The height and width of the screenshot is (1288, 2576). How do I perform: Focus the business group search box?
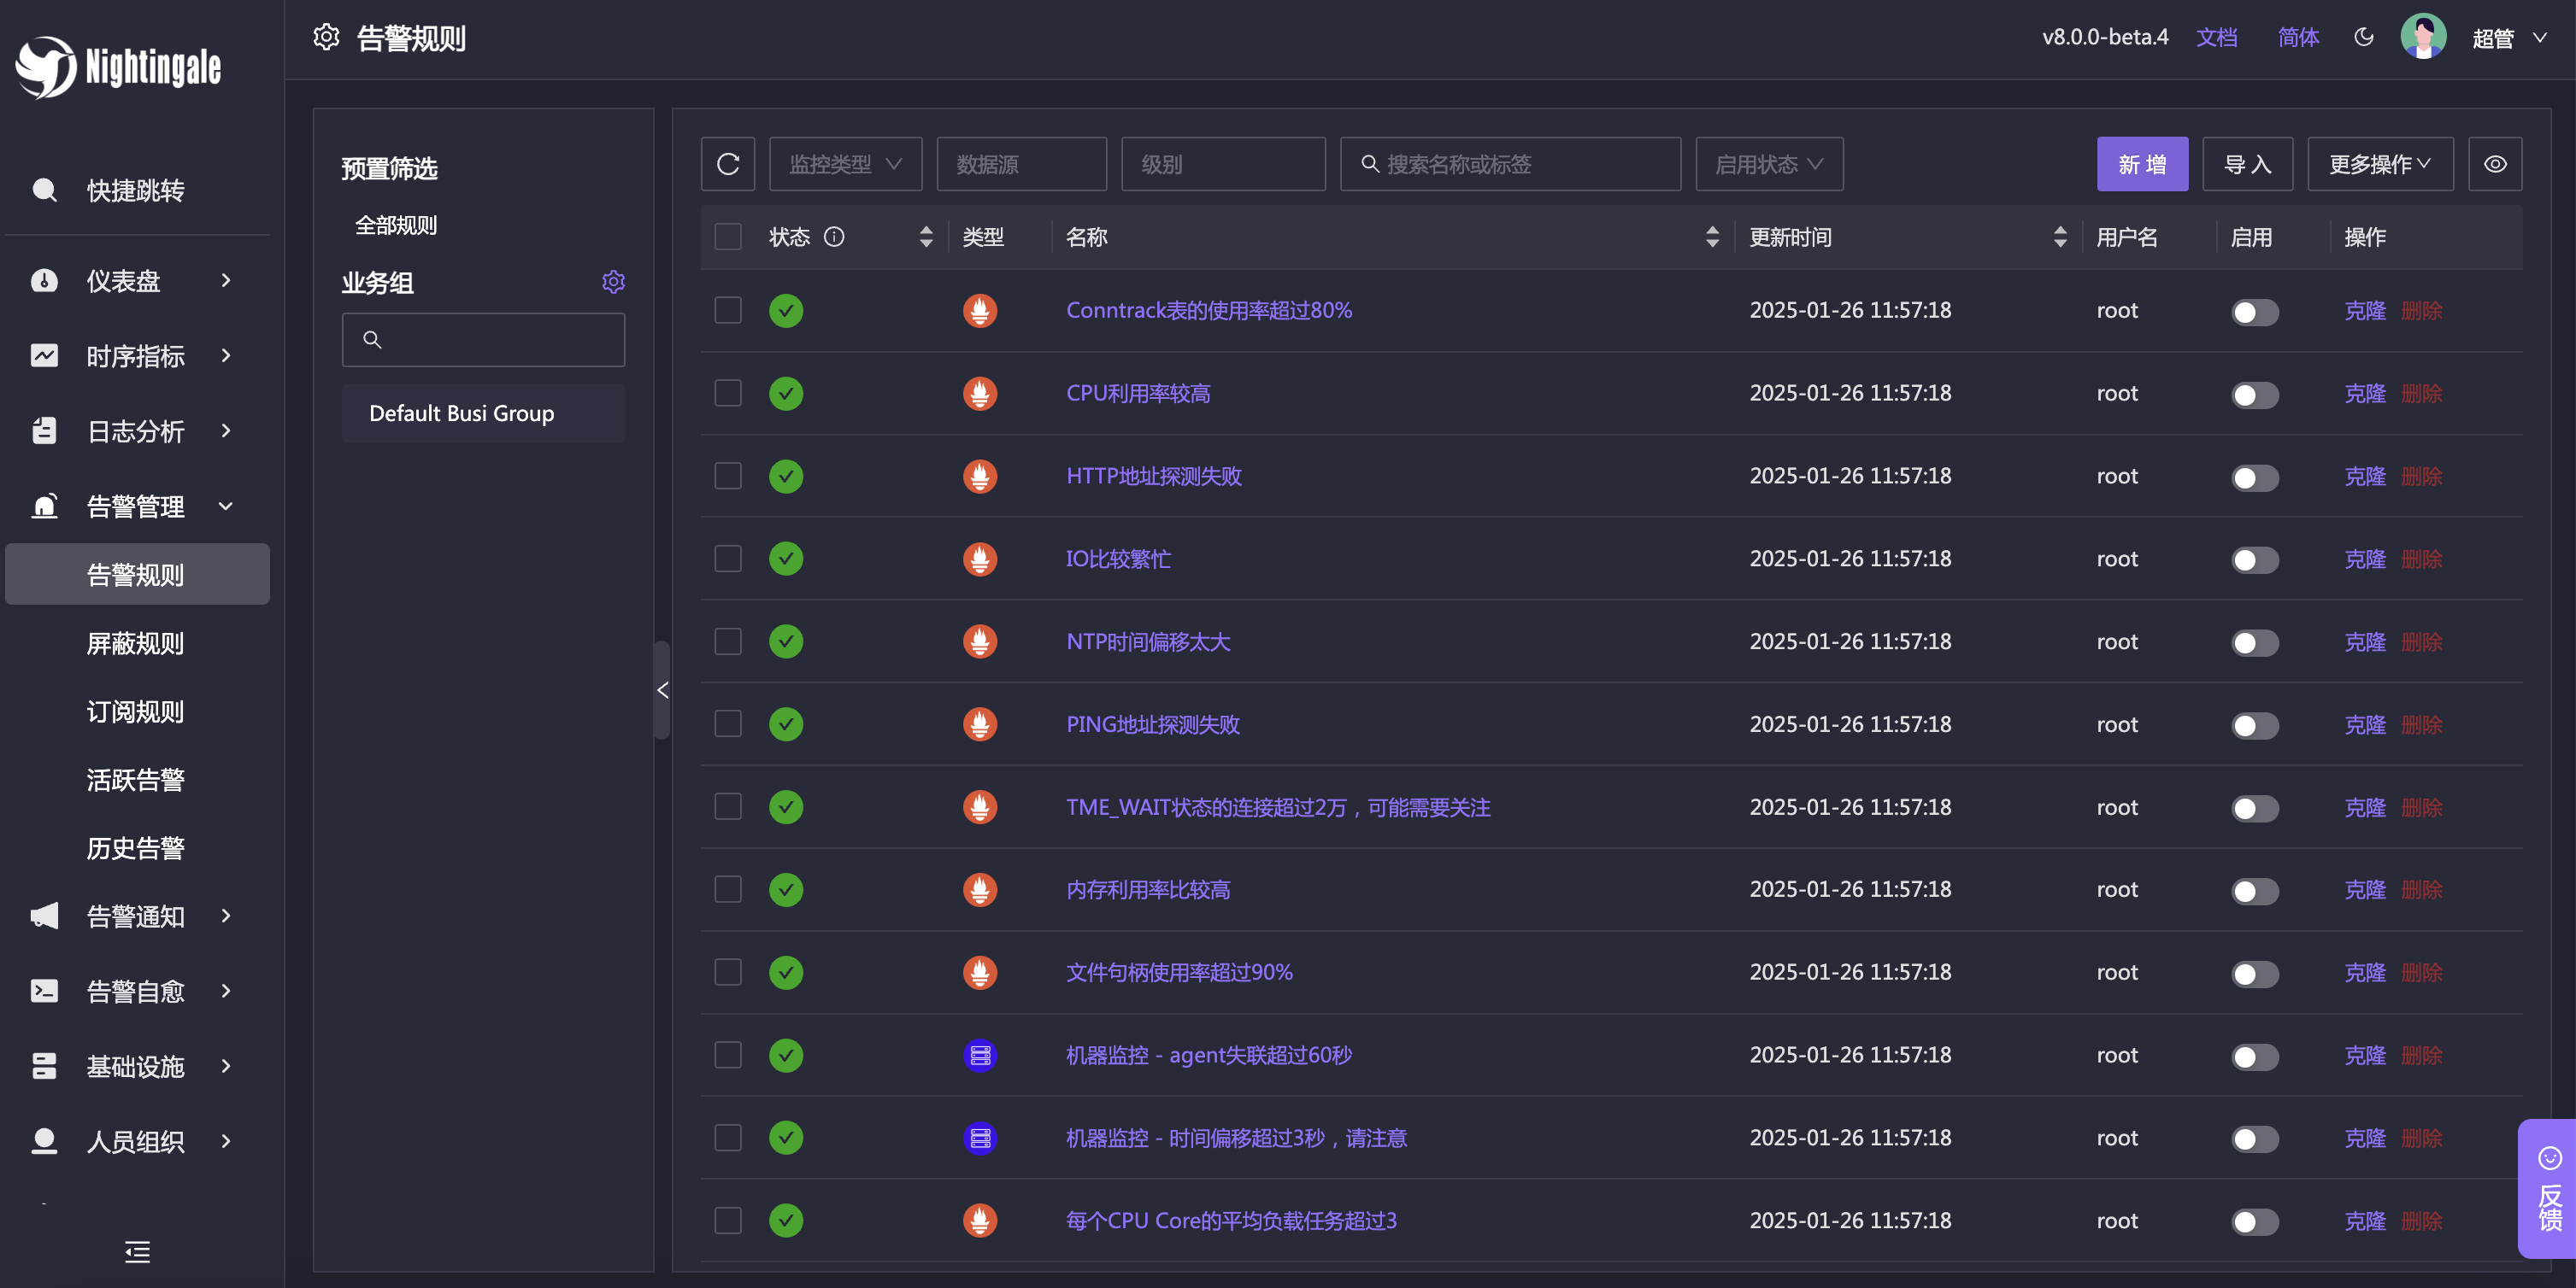tap(483, 340)
